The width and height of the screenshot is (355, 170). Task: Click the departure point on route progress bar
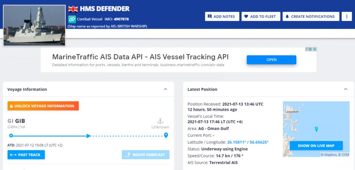tap(11, 135)
